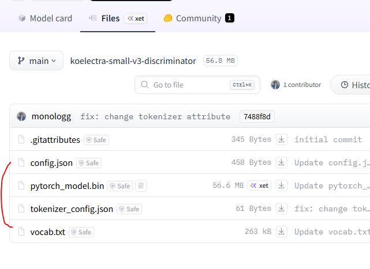370x269 pixels.
Task: Open the vocab.txt file
Action: (48, 232)
